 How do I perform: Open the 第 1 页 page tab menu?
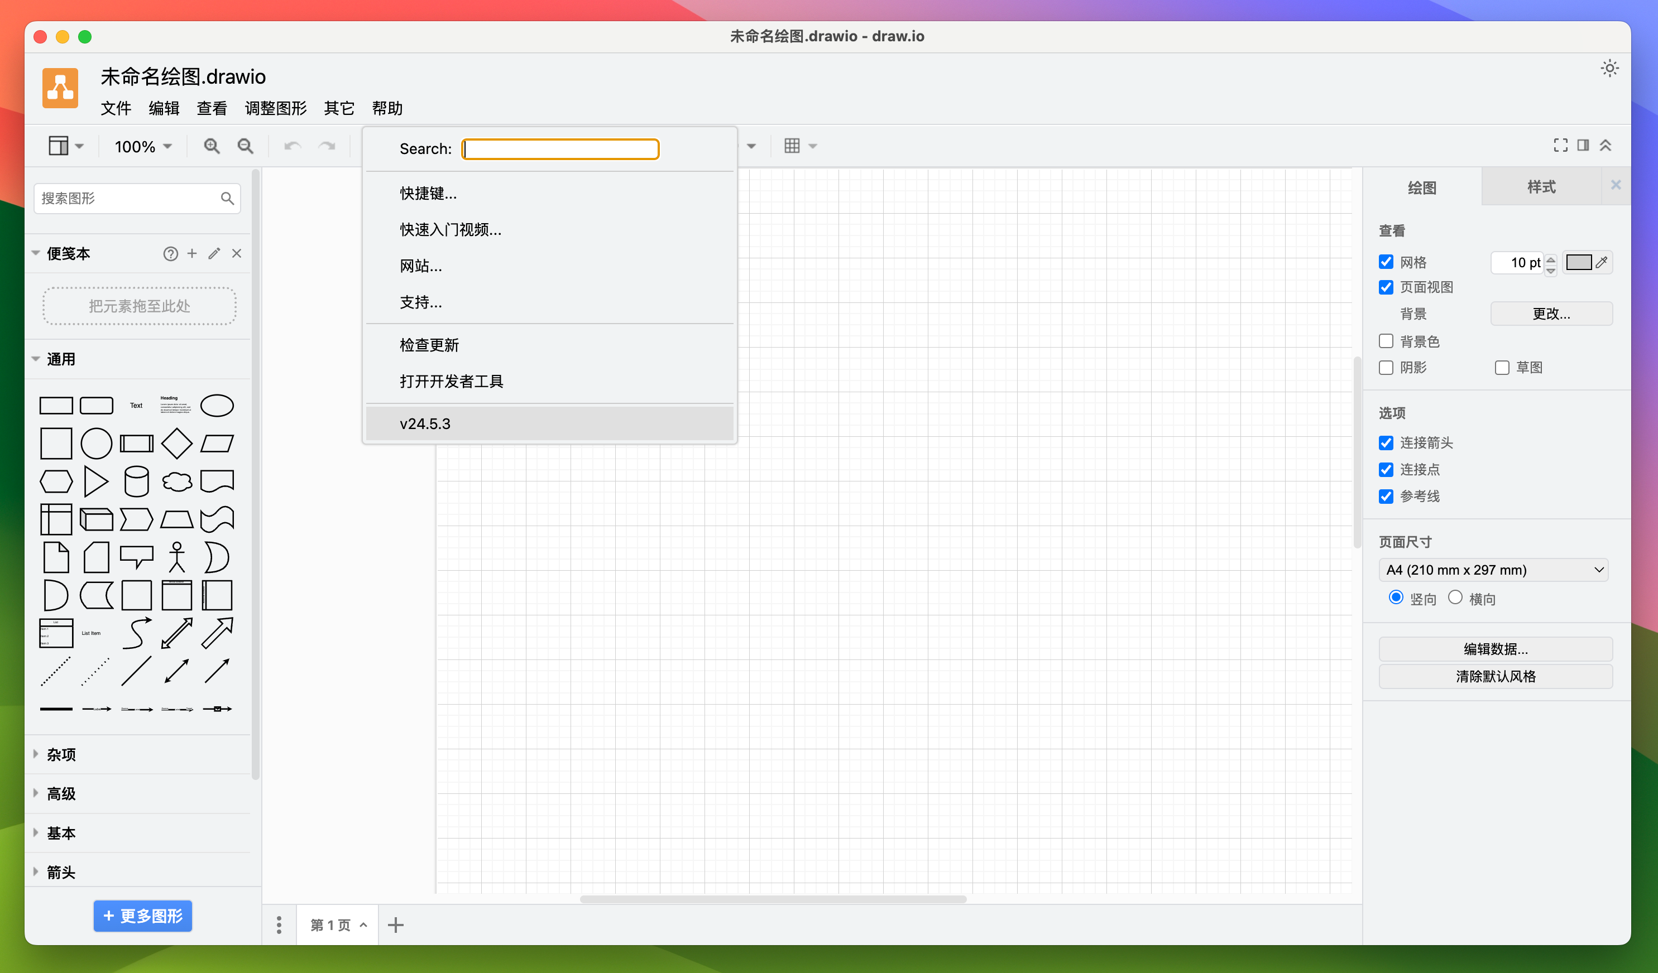click(x=338, y=925)
